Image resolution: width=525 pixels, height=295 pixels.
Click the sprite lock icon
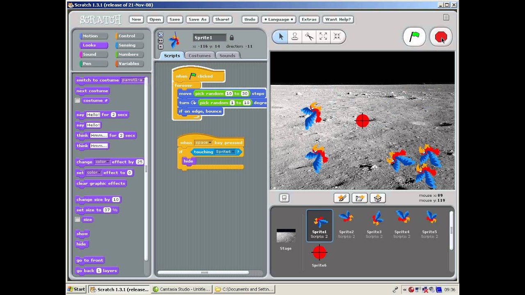tap(231, 38)
